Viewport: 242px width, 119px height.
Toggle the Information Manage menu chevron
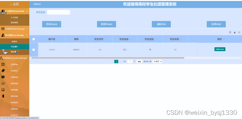point(27,58)
